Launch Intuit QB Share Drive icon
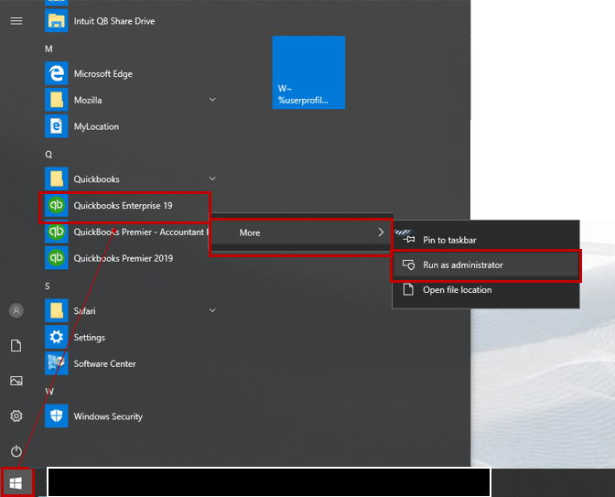 tap(56, 21)
